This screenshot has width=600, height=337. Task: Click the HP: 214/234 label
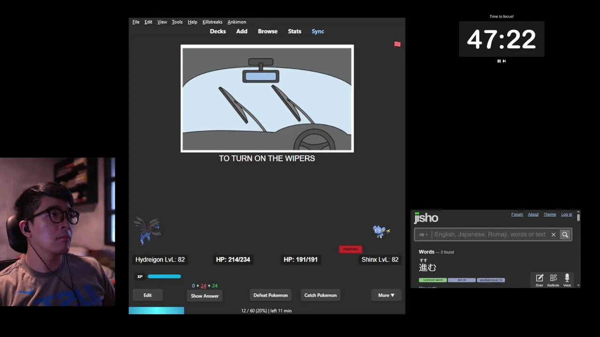(233, 259)
